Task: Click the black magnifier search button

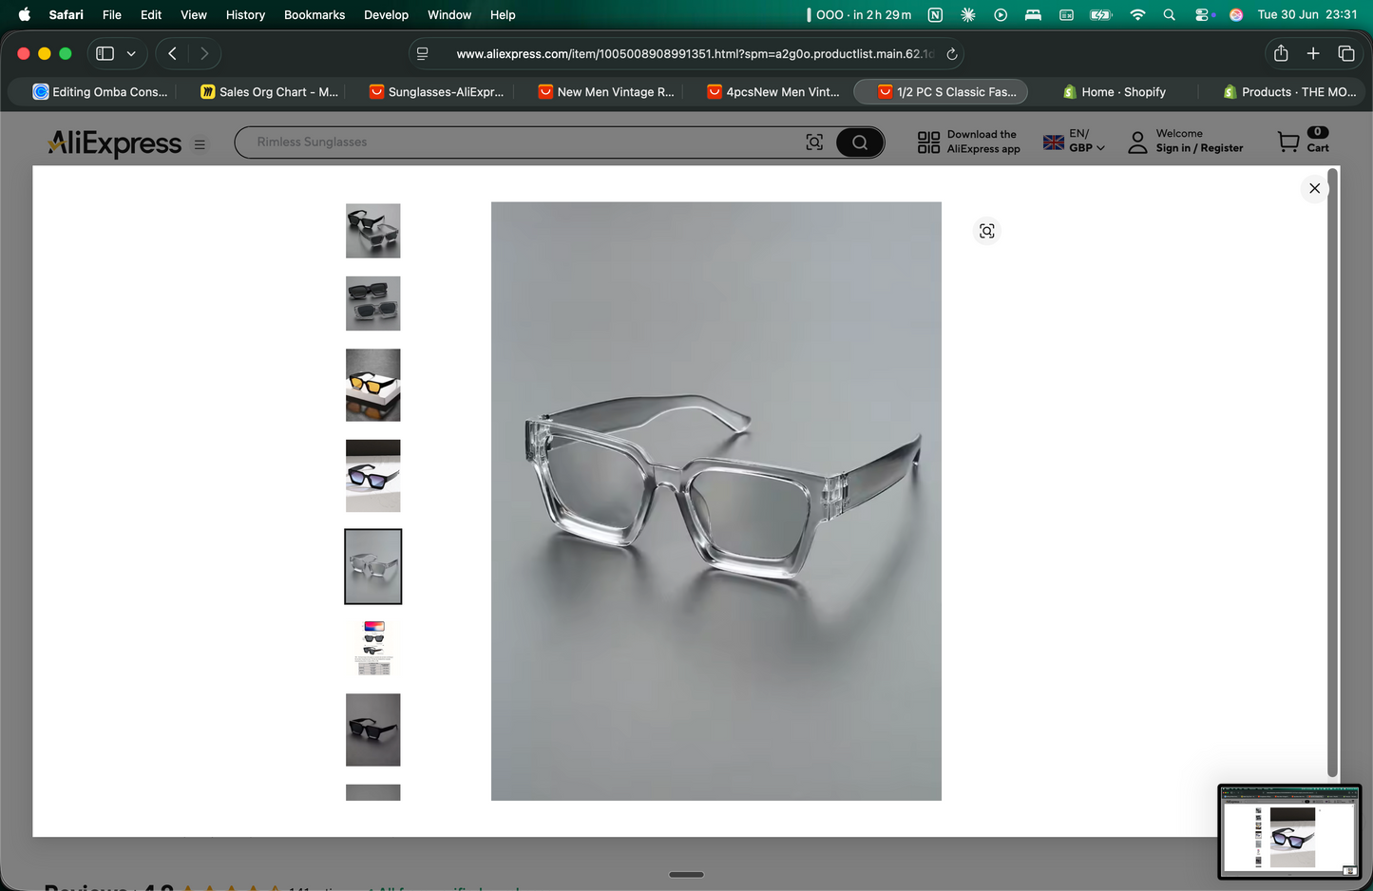Action: [860, 142]
